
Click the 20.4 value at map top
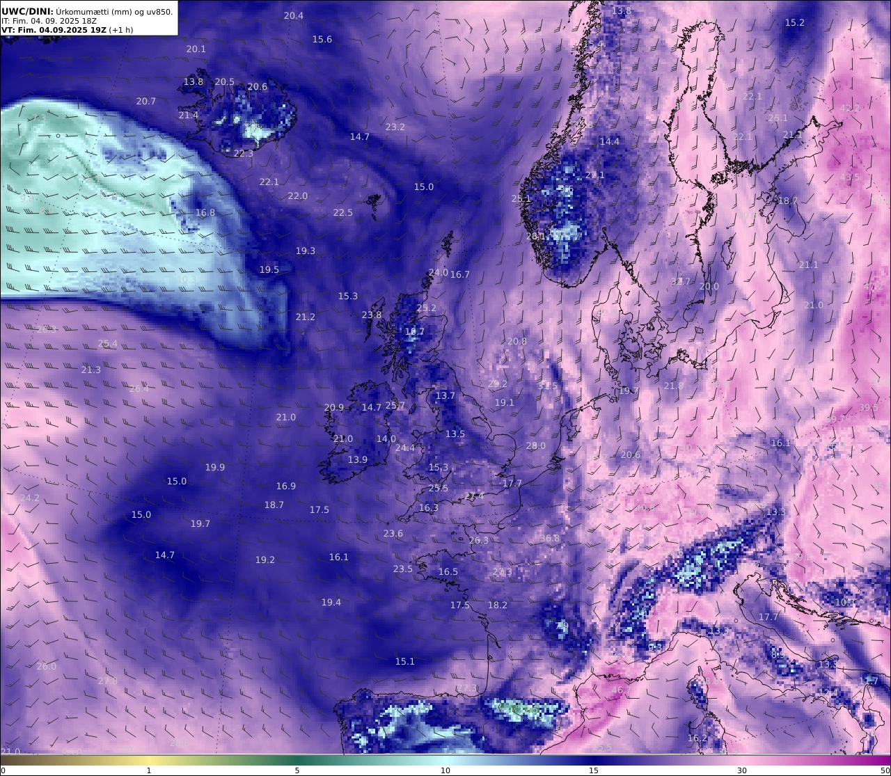(x=294, y=15)
